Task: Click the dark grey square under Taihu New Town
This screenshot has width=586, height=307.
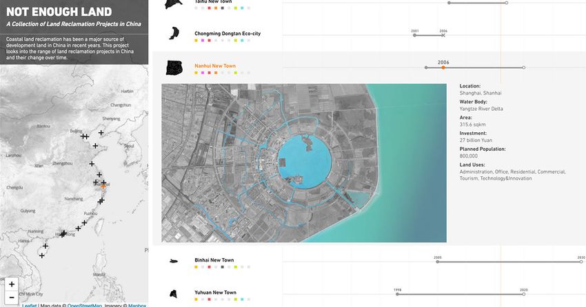Action: coord(223,8)
